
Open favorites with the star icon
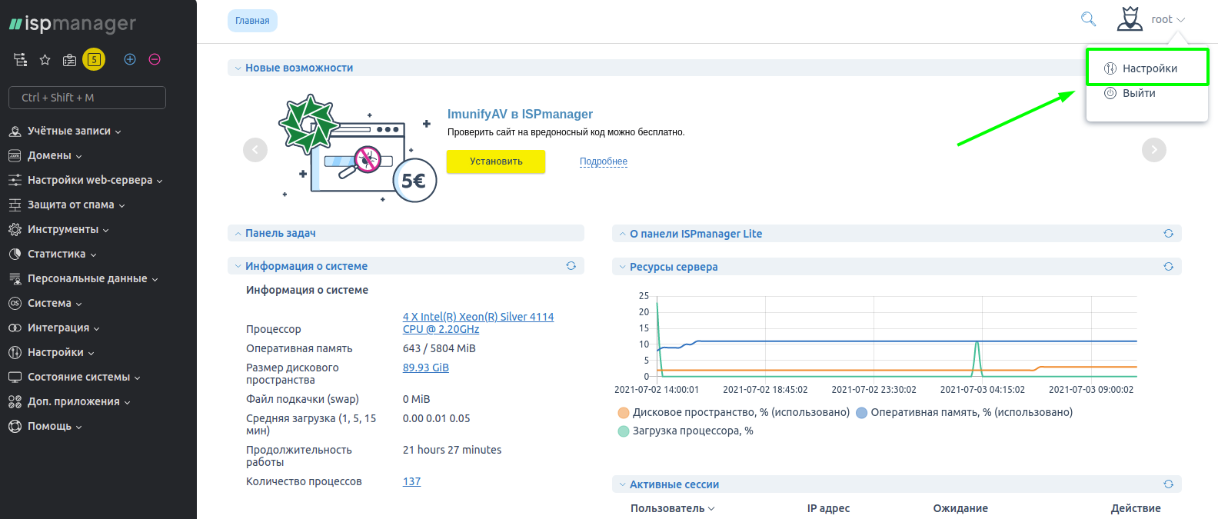click(x=45, y=59)
